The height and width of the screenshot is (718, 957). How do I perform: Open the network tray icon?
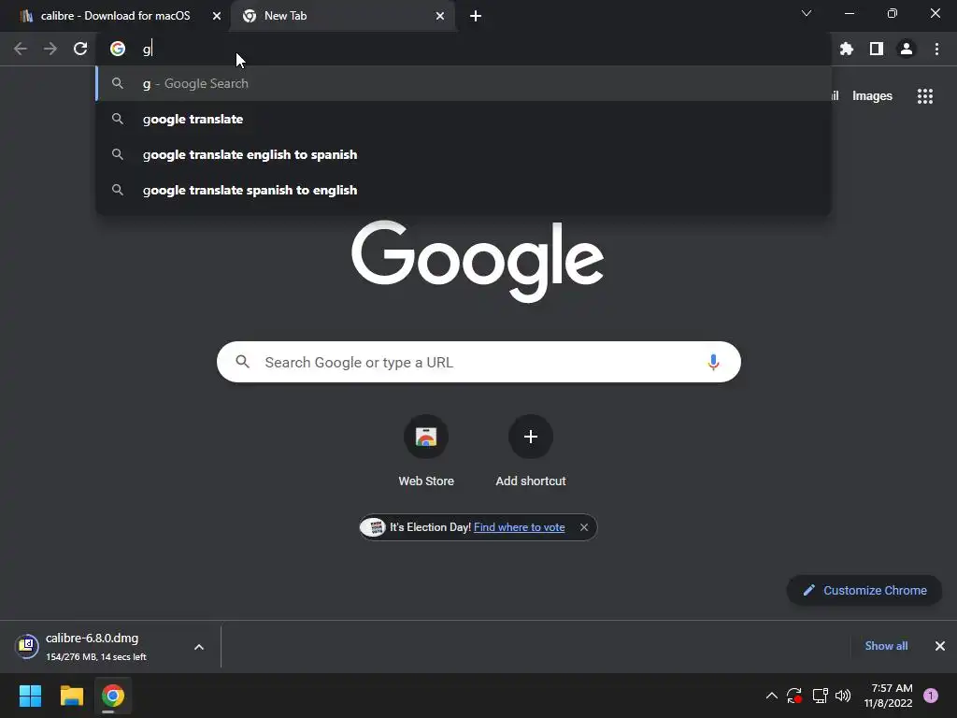(820, 696)
